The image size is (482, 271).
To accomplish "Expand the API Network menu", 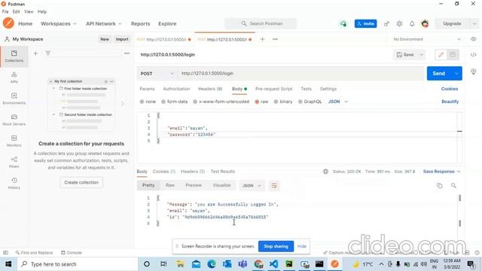I will (x=104, y=23).
